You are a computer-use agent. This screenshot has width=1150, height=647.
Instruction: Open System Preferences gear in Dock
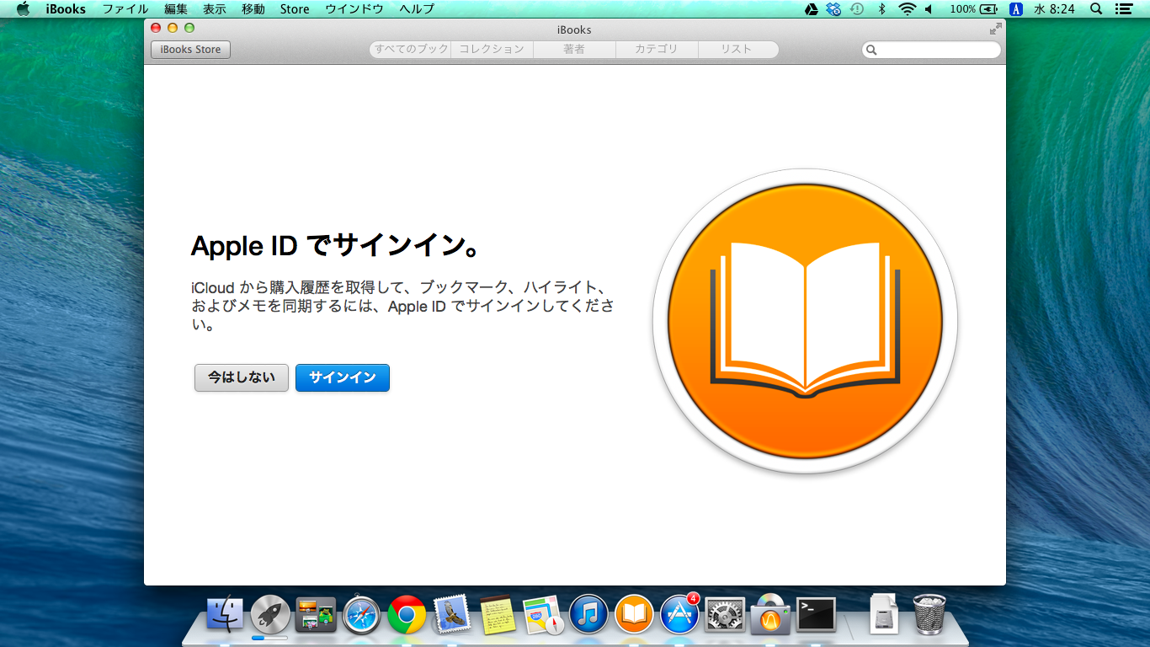(725, 615)
